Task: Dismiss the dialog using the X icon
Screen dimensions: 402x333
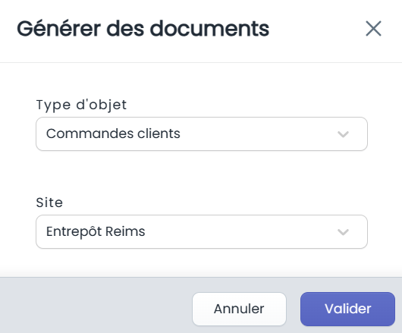Action: [x=373, y=29]
